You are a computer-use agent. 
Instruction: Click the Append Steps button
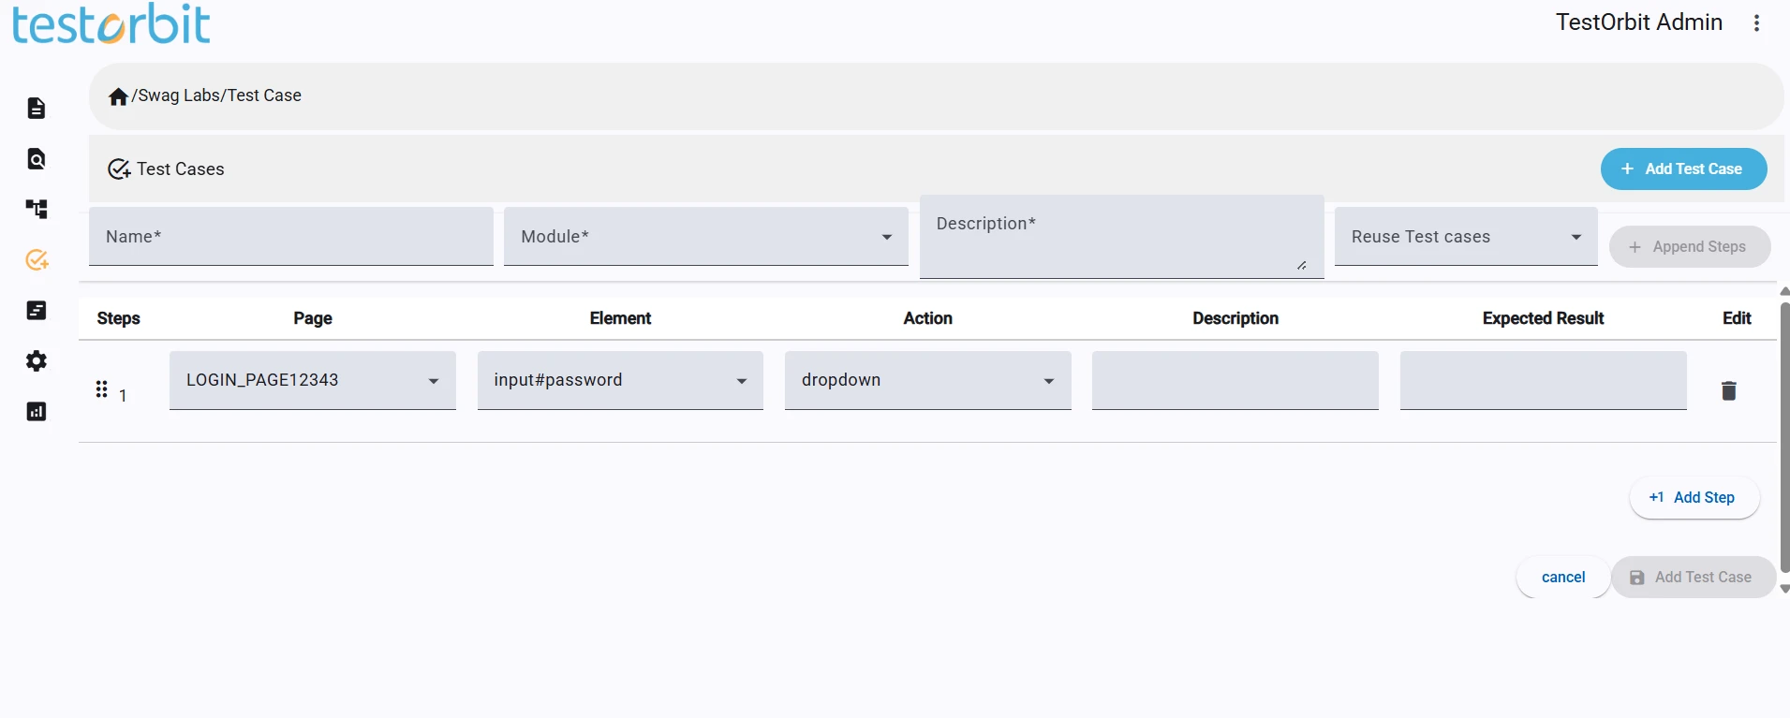(1690, 247)
